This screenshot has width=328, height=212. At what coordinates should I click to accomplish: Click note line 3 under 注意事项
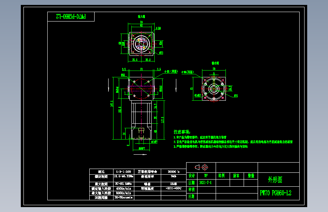coord(211,146)
